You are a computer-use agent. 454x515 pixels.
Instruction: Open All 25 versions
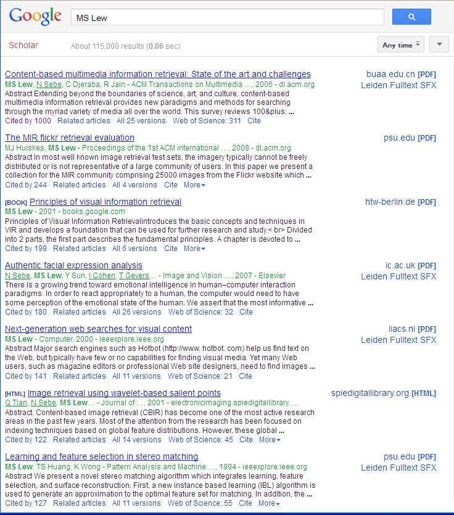141,121
